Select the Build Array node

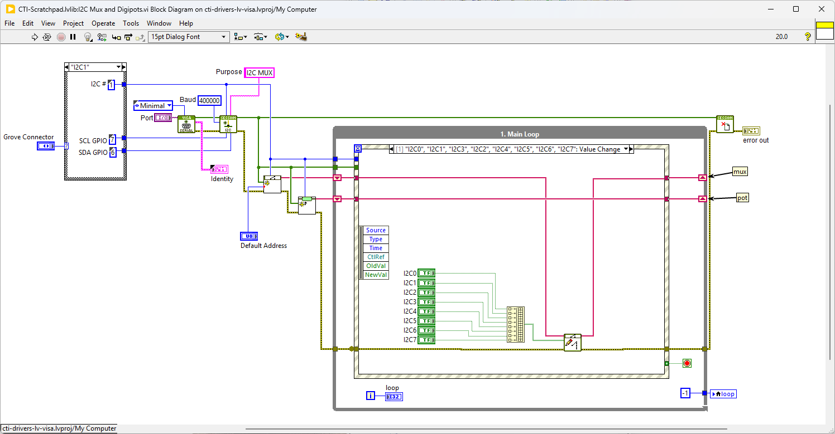(x=516, y=324)
